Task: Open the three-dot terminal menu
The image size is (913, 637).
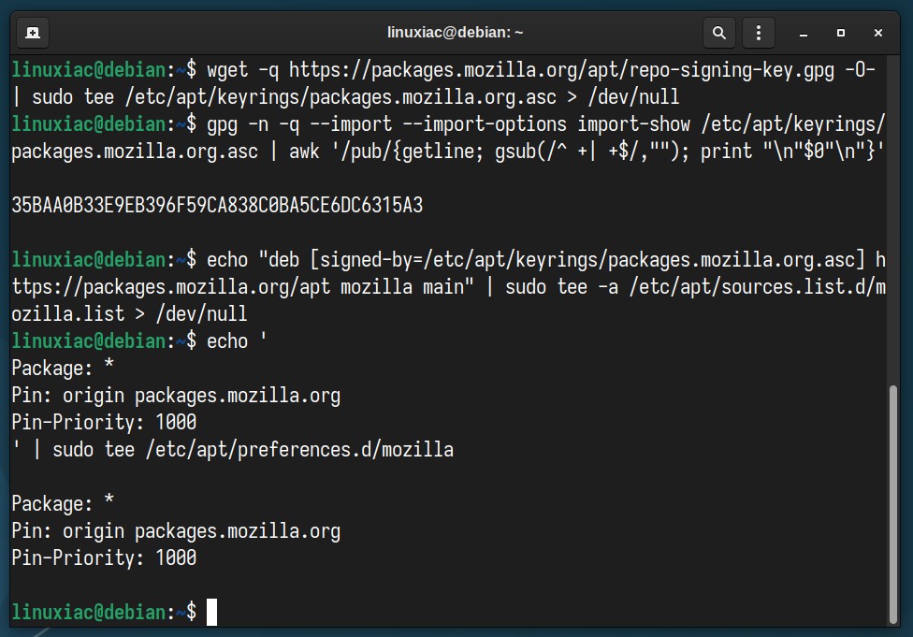Action: (x=758, y=33)
